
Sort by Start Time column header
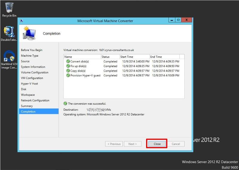[x=135, y=57]
